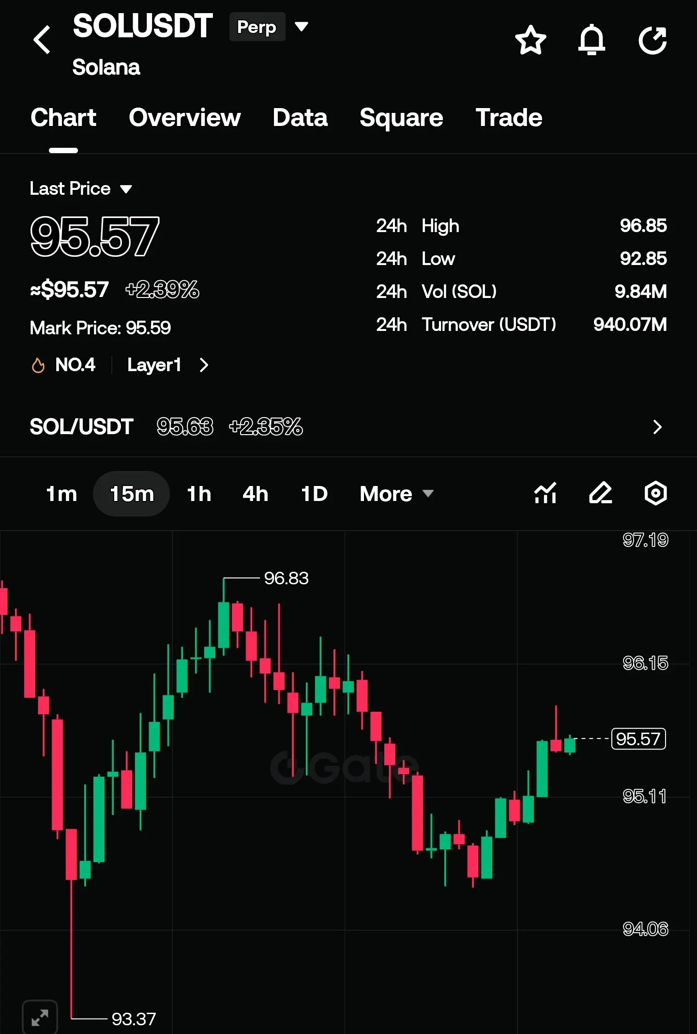Open the drawing tools pencil icon
The width and height of the screenshot is (697, 1034).
pyautogui.click(x=601, y=493)
